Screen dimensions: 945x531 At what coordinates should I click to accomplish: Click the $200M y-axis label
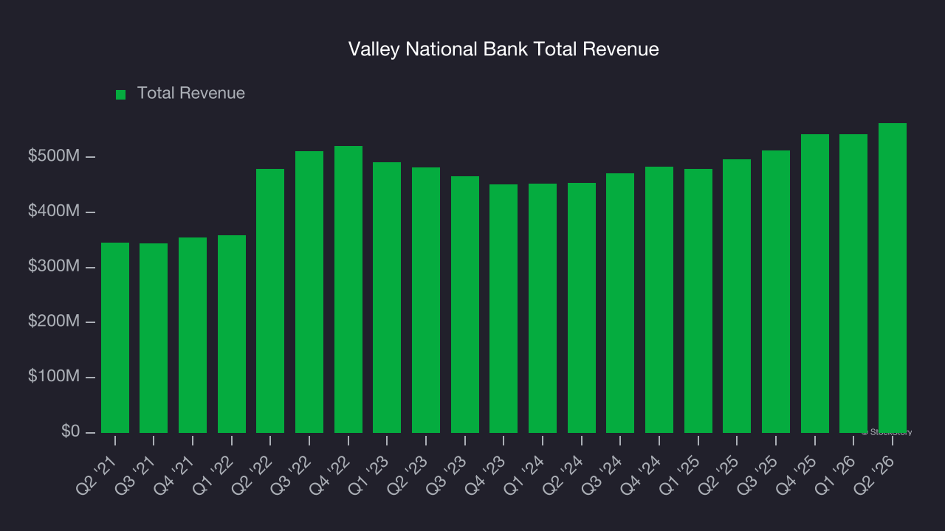(x=54, y=322)
